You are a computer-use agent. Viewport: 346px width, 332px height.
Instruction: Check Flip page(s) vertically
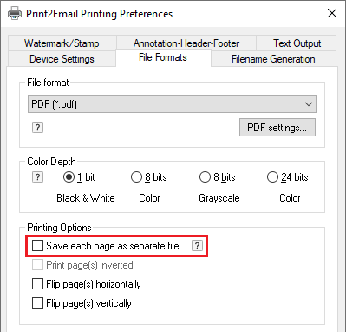(x=37, y=303)
